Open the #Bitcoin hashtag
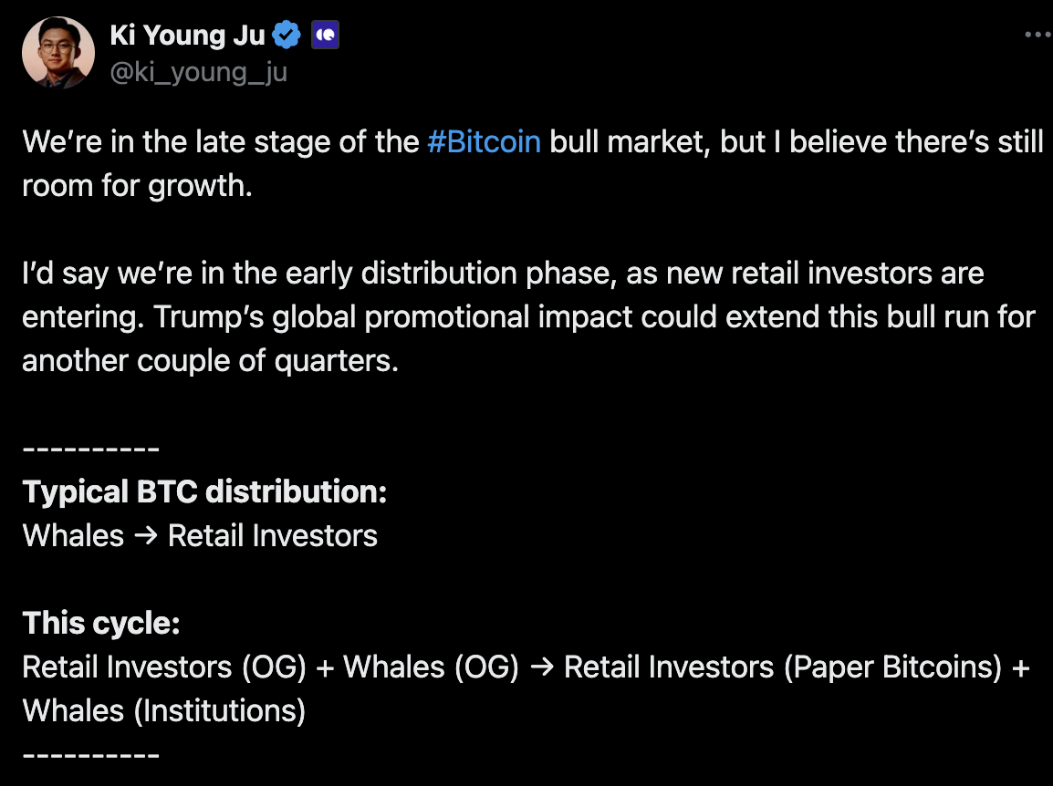Image resolution: width=1053 pixels, height=786 pixels. [484, 142]
